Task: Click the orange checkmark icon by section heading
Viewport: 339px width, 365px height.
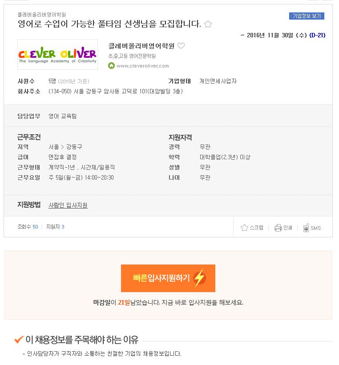Action: tap(19, 339)
